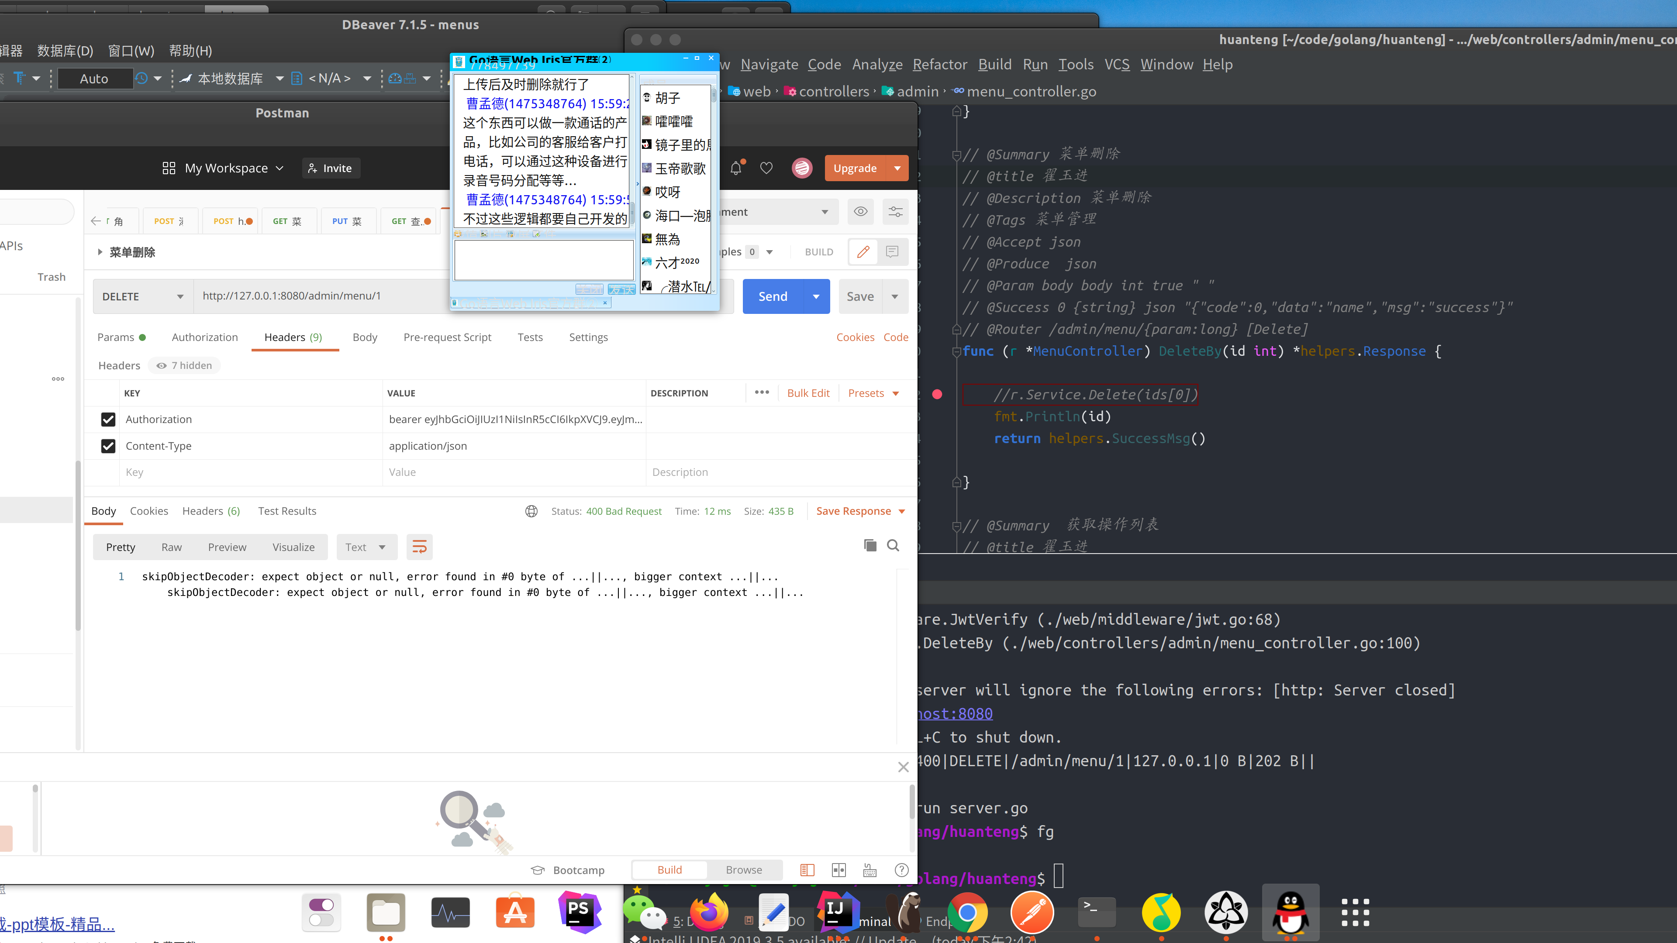The image size is (1677, 943).
Task: Uncheck the Content-Type header checkbox
Action: 108,446
